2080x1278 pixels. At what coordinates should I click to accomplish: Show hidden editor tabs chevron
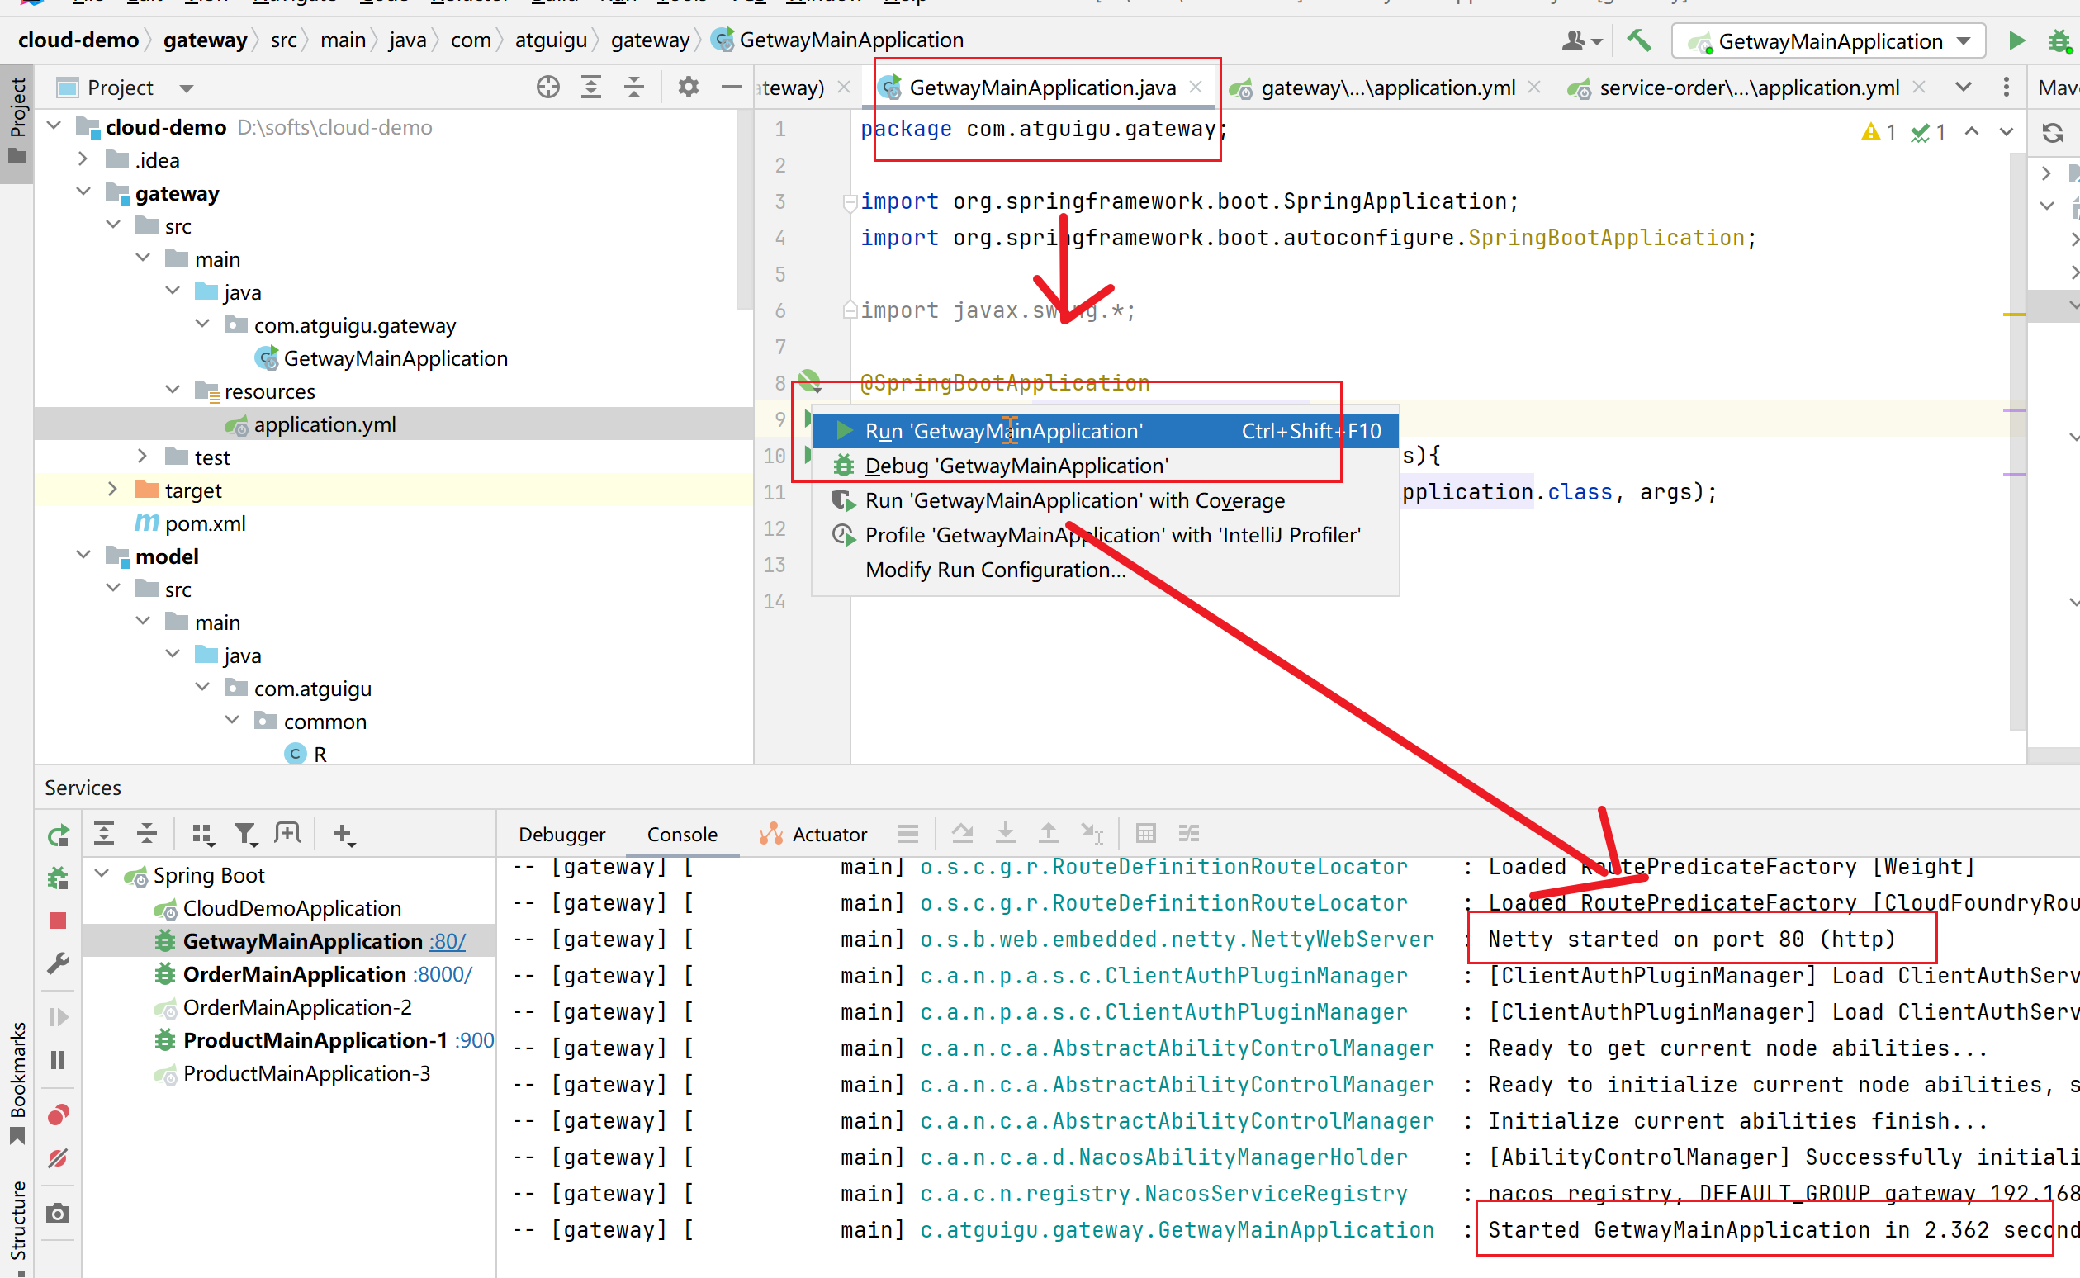[x=1964, y=87]
